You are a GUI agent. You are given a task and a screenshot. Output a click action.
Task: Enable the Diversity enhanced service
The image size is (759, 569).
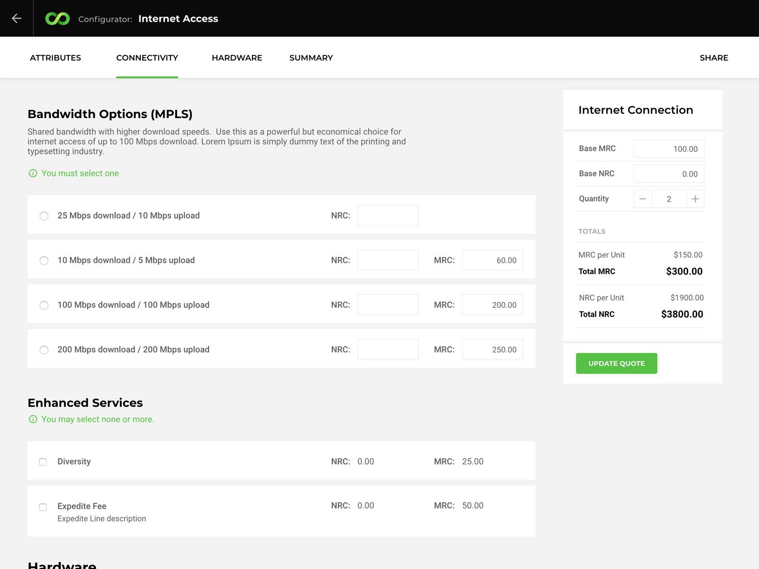click(43, 461)
